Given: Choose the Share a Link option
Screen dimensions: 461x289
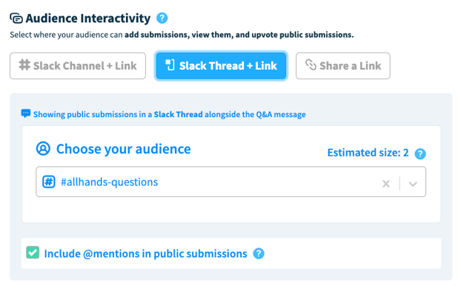Looking at the screenshot, I should pyautogui.click(x=343, y=66).
